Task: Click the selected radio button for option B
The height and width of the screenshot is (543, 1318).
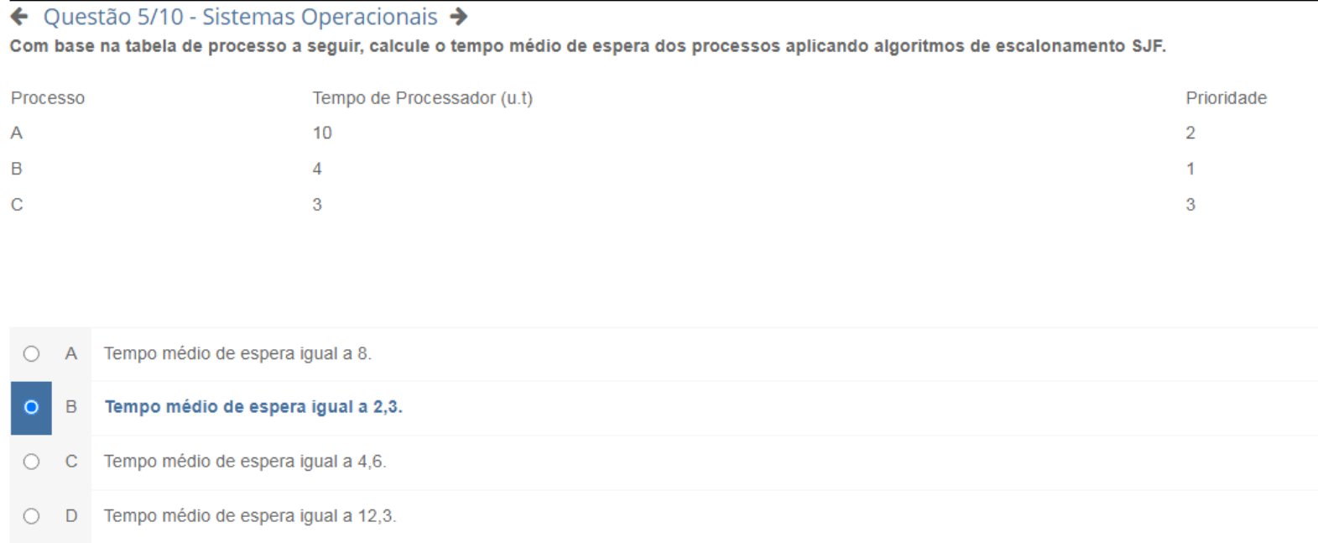Action: pos(31,407)
